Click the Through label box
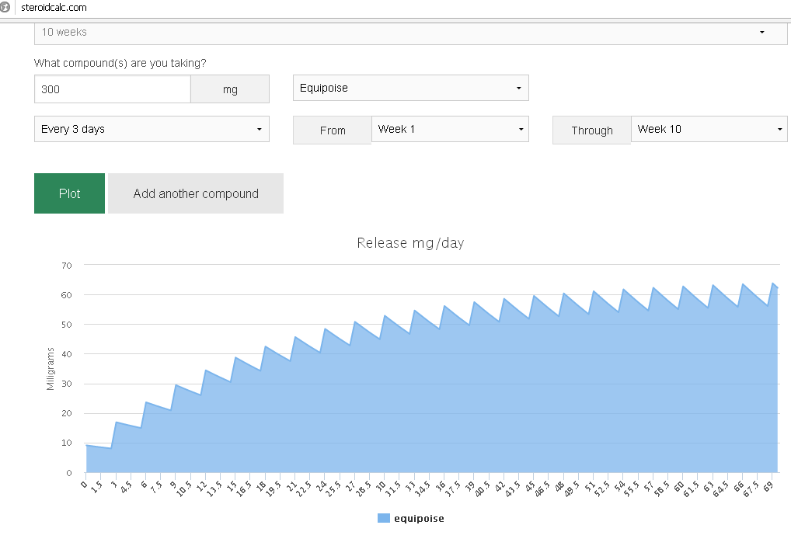This screenshot has width=791, height=539. tap(591, 130)
